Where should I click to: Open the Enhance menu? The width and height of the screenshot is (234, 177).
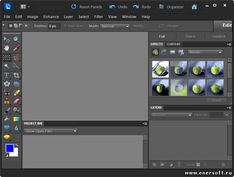[51, 17]
